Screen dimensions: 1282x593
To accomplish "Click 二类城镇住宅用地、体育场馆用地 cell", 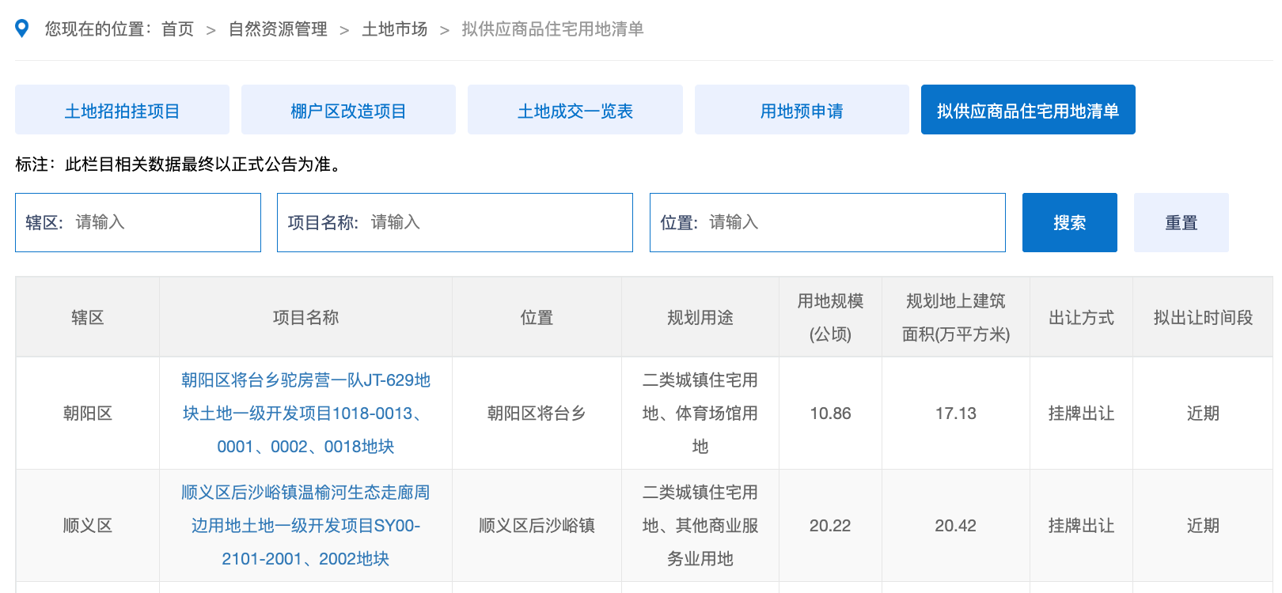I will pyautogui.click(x=700, y=414).
